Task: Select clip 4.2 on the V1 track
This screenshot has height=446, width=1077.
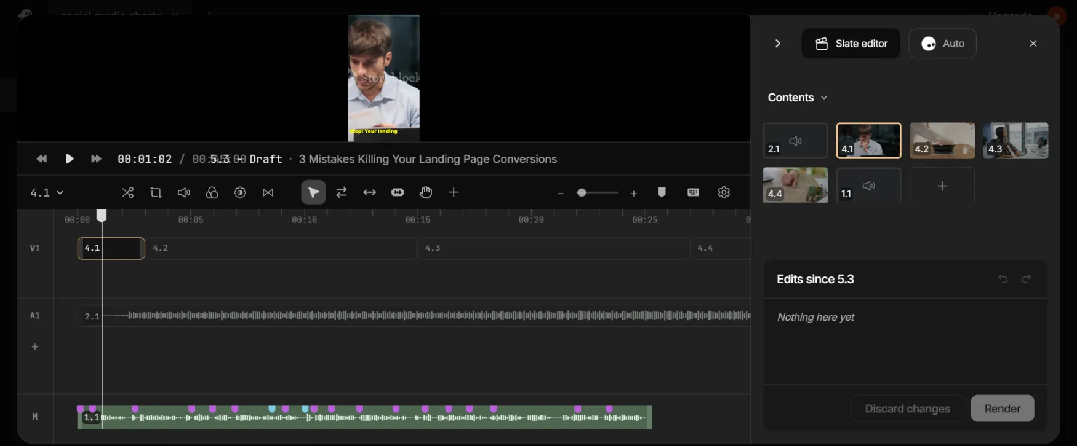Action: (x=281, y=248)
